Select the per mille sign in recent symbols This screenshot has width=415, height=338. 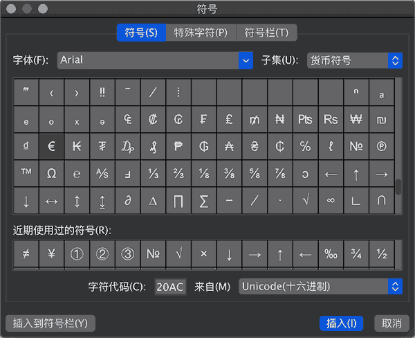331,254
